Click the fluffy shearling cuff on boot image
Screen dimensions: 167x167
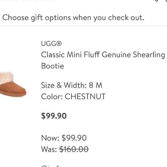(6, 78)
